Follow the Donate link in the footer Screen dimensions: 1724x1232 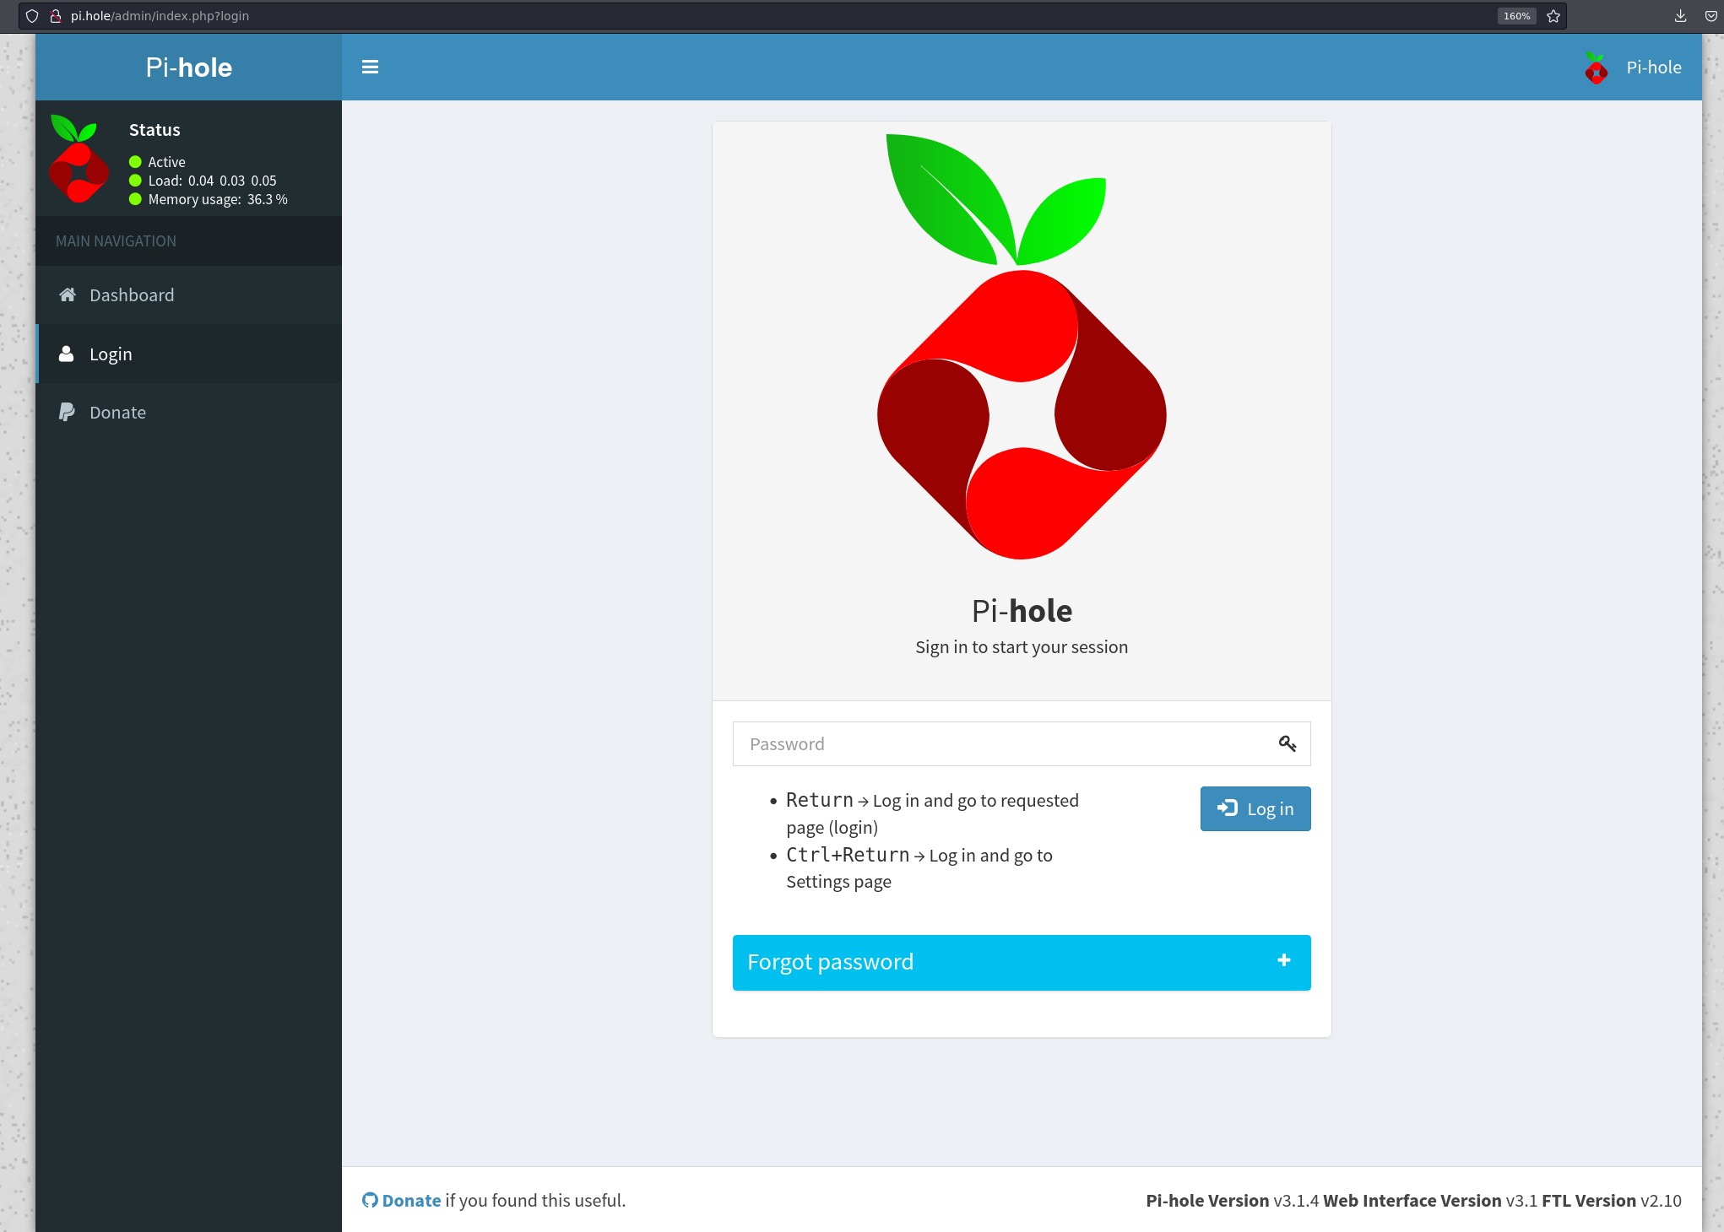[x=411, y=1200]
